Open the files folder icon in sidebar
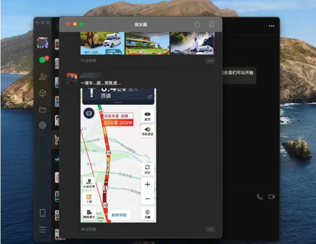The image size is (316, 244). tap(43, 110)
